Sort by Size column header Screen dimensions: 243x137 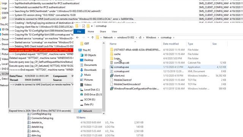coord(215,44)
